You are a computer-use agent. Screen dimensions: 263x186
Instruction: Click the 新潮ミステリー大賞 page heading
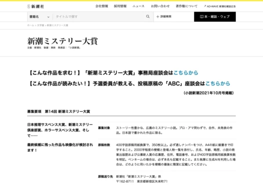point(63,41)
